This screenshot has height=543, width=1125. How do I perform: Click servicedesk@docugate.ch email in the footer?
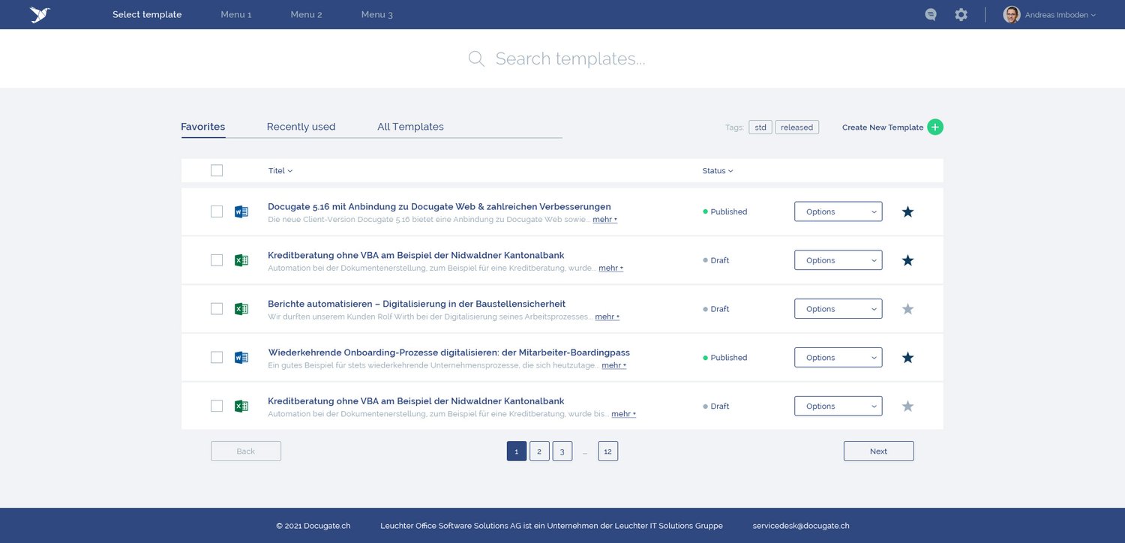pos(801,526)
